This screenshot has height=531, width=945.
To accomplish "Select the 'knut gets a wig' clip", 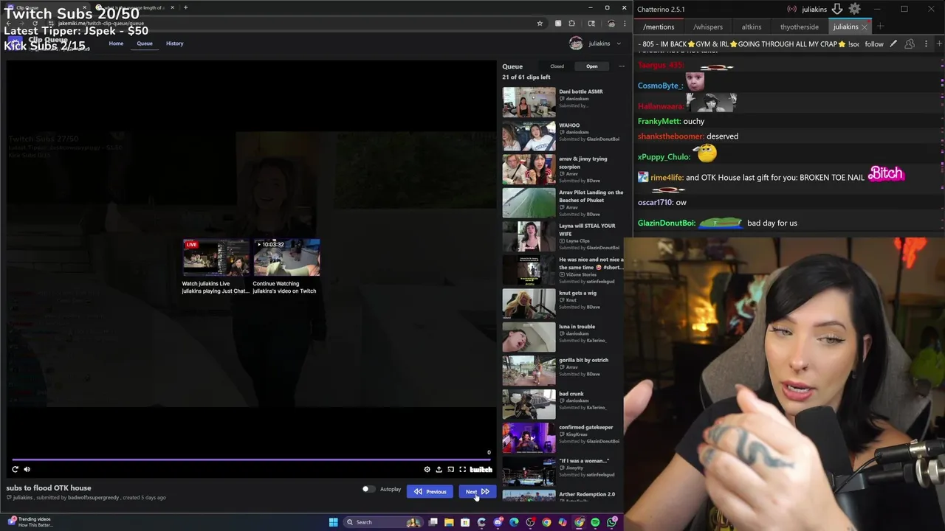I will (x=563, y=303).
